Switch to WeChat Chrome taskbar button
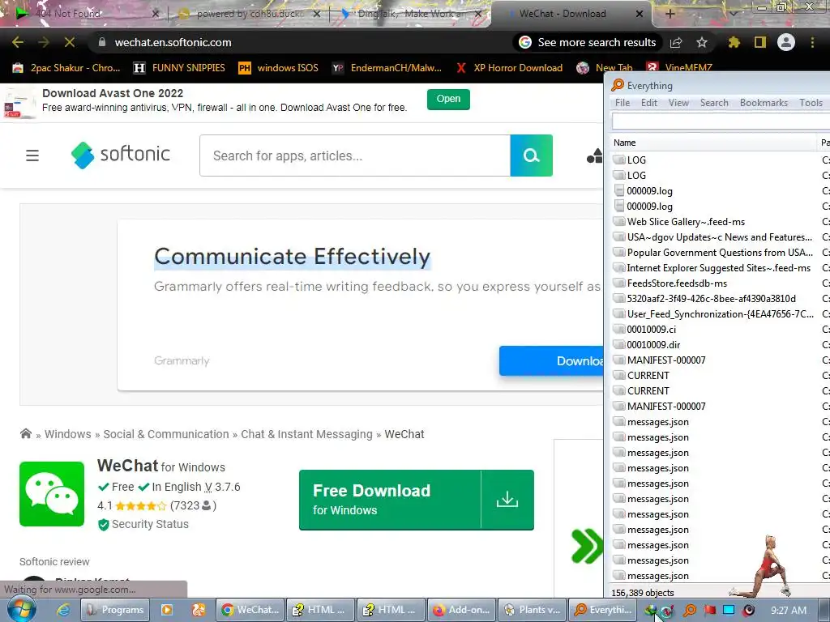 (250, 610)
